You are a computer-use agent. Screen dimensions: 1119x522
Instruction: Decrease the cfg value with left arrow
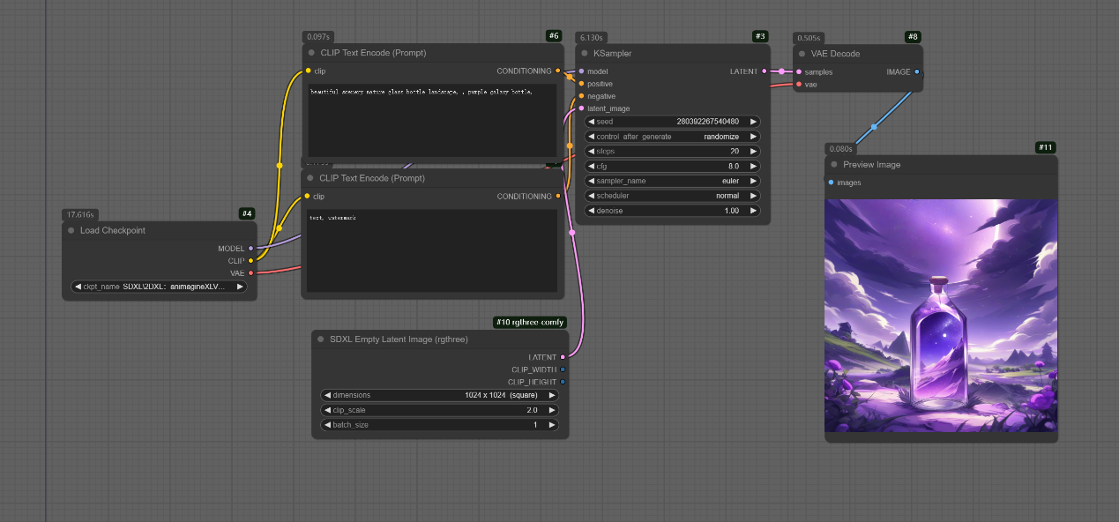click(x=592, y=166)
